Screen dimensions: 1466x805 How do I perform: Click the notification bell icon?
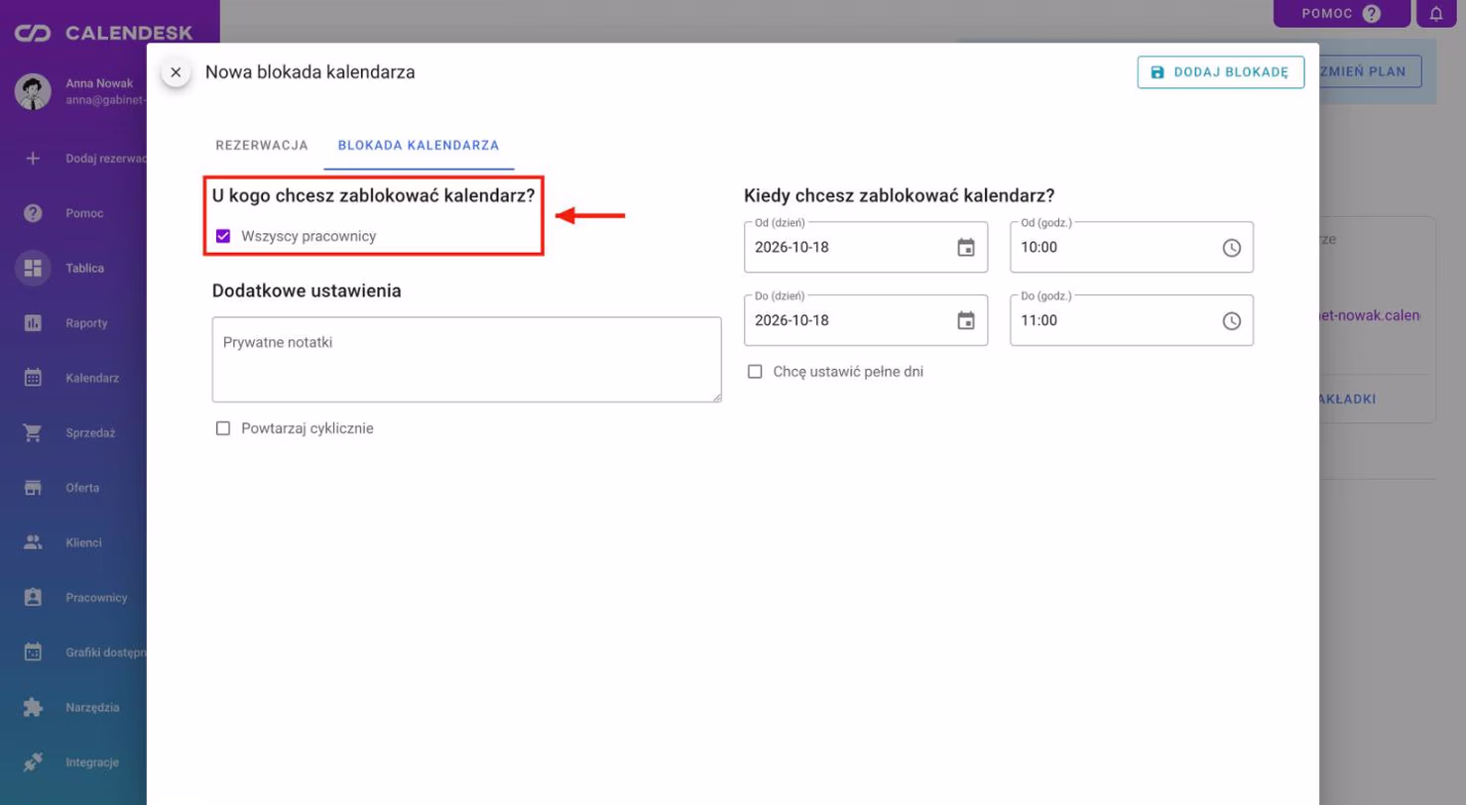coord(1435,14)
